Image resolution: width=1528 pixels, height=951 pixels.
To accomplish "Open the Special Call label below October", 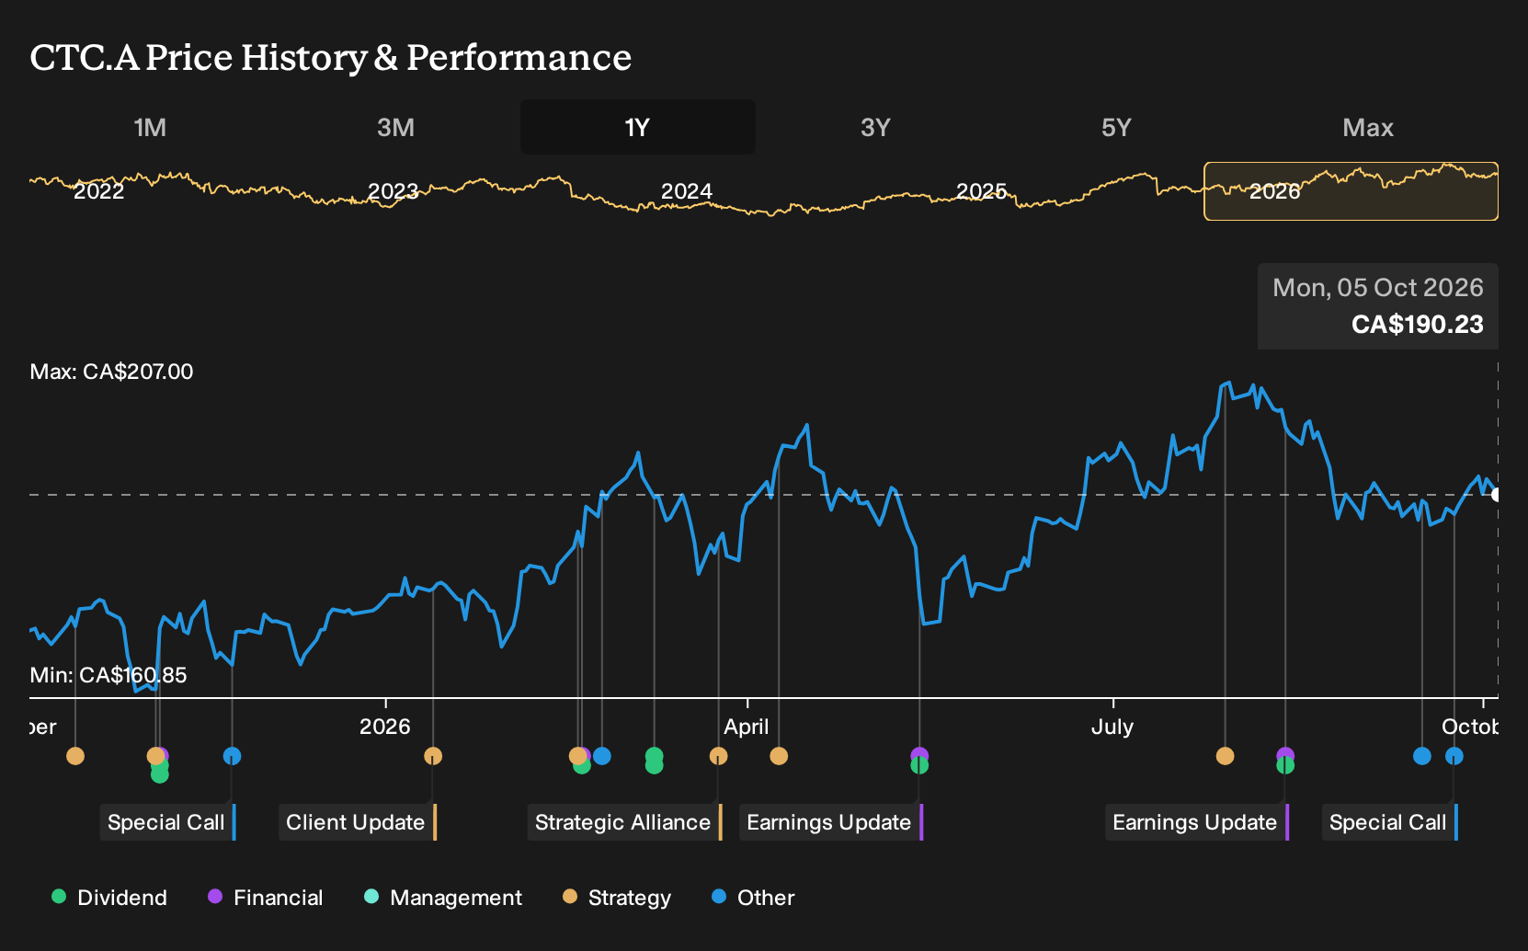I will (x=1390, y=822).
